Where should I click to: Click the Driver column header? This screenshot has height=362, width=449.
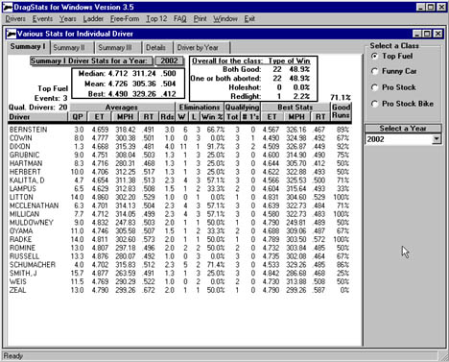37,117
